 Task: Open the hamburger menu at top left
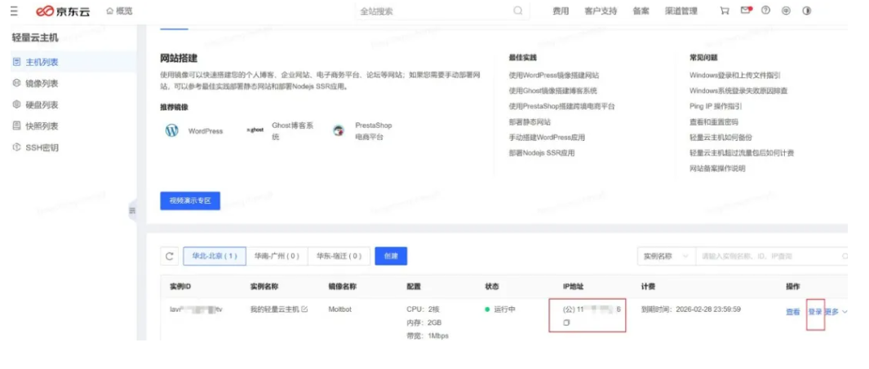coord(14,11)
